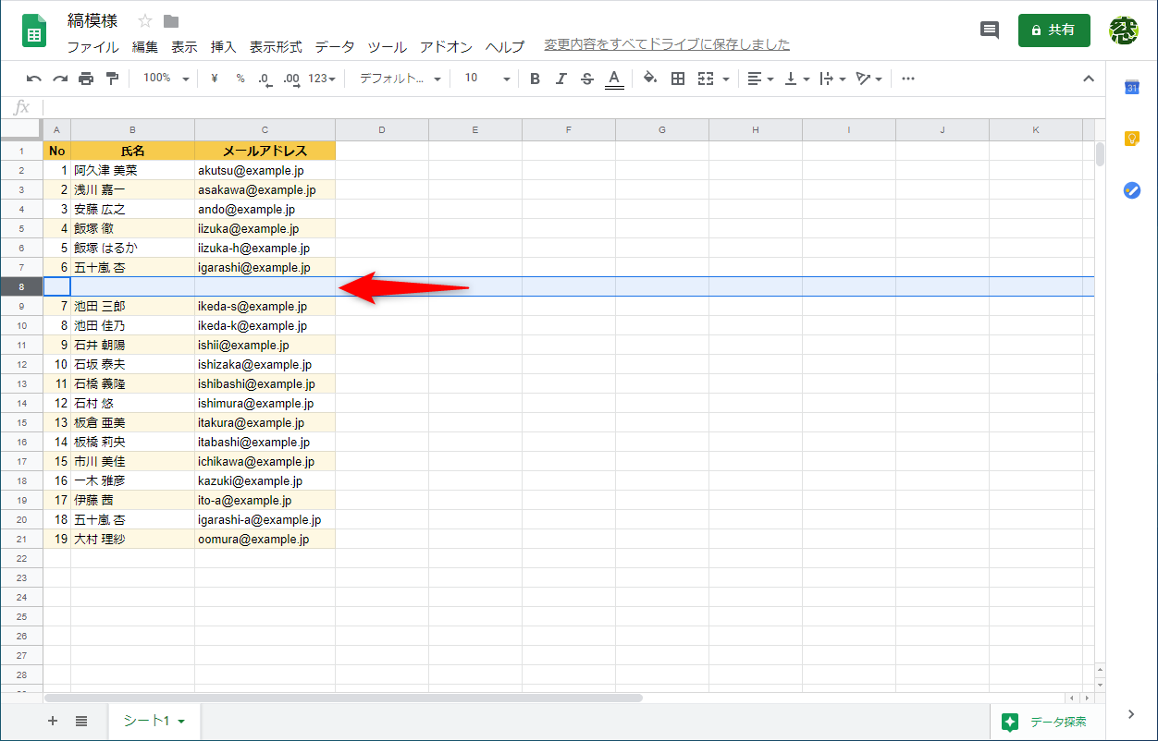This screenshot has width=1158, height=741.
Task: Open the 123 number format dropdown
Action: [x=322, y=79]
